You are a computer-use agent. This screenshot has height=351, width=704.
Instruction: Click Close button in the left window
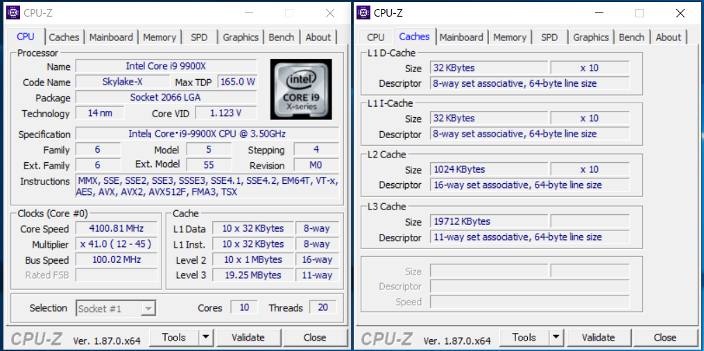click(315, 337)
